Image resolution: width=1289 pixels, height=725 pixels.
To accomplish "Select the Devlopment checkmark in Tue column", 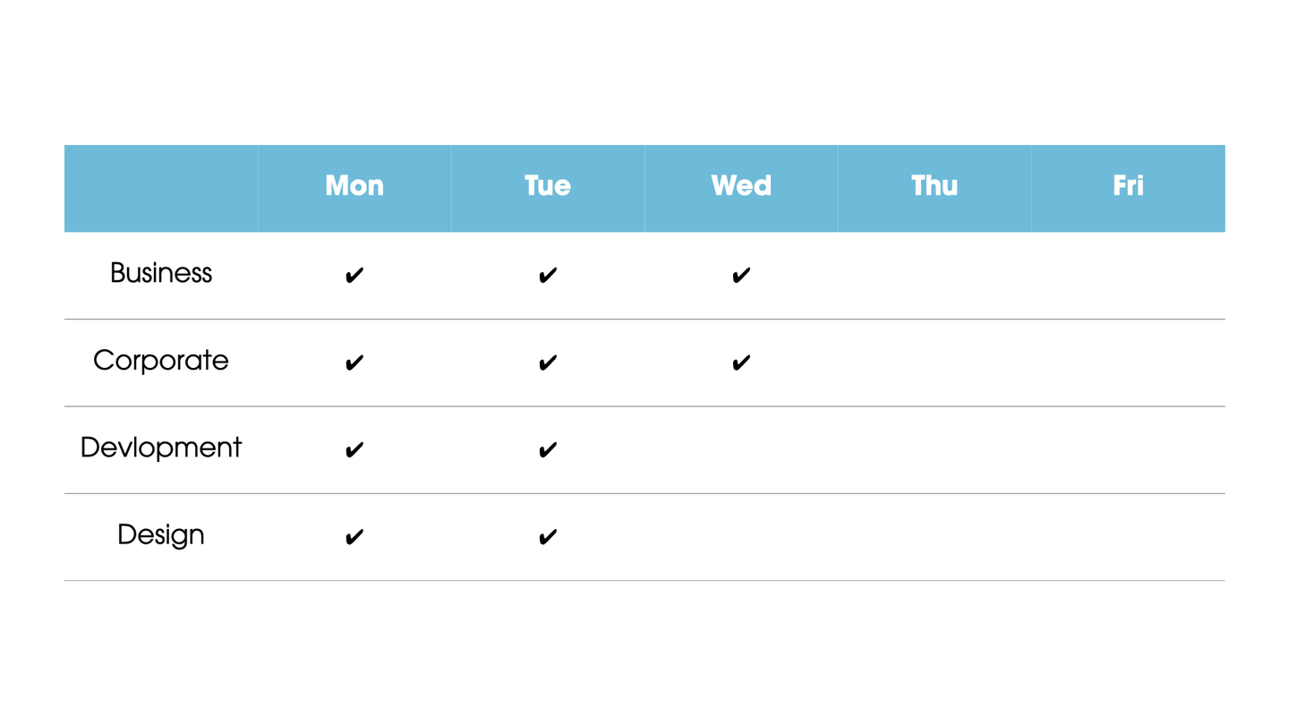I will pos(548,449).
